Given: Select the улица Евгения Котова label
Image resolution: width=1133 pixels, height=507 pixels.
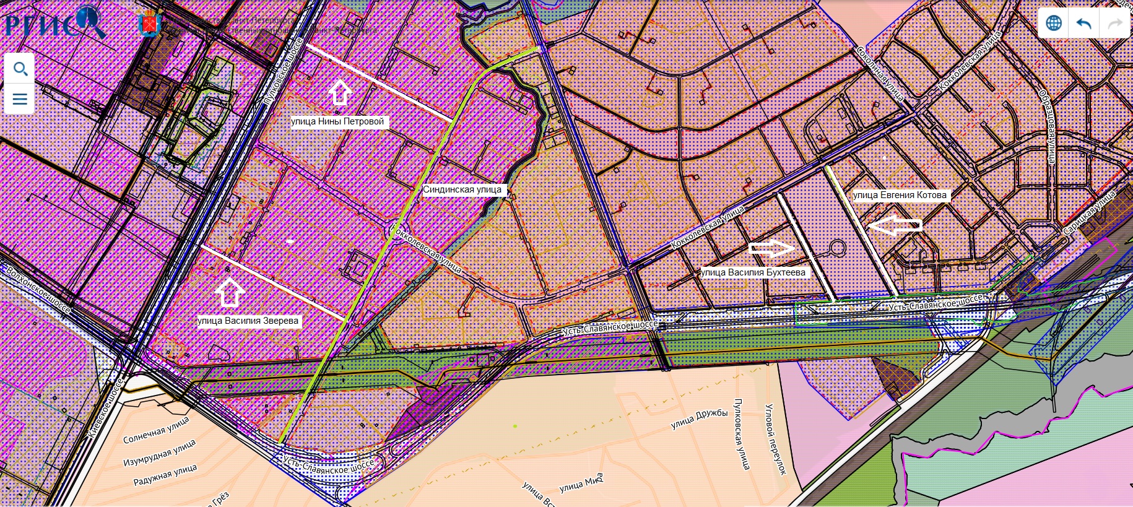Looking at the screenshot, I should (x=900, y=196).
